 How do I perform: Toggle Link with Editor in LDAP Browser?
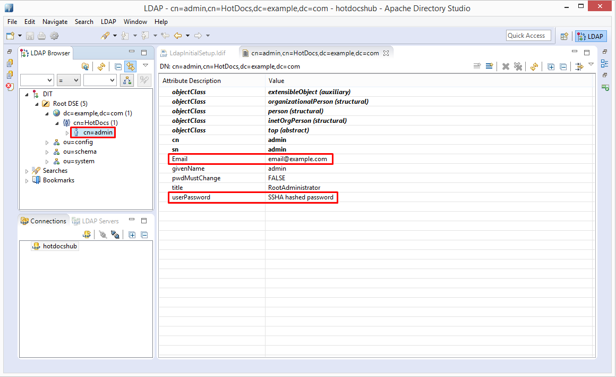[x=130, y=66]
